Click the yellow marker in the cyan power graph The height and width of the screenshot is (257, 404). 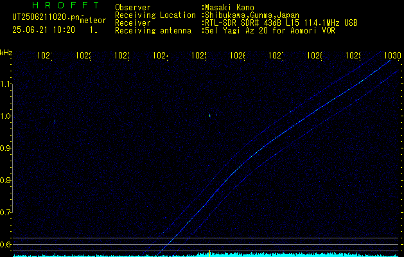tap(210, 253)
